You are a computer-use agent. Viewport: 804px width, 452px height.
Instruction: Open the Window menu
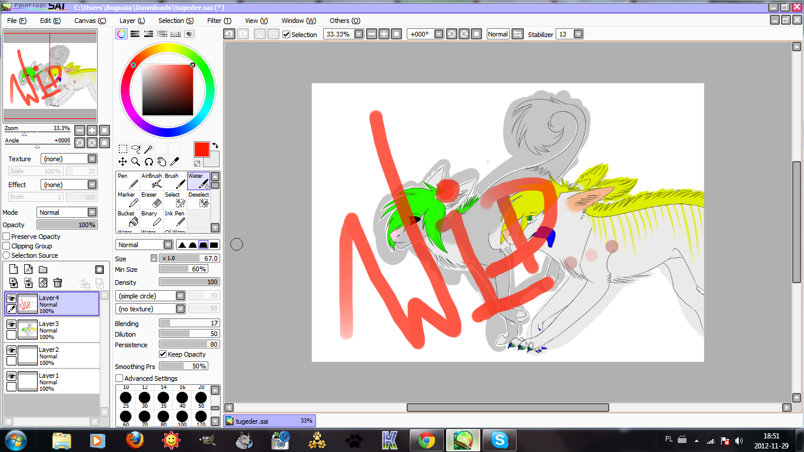click(298, 21)
